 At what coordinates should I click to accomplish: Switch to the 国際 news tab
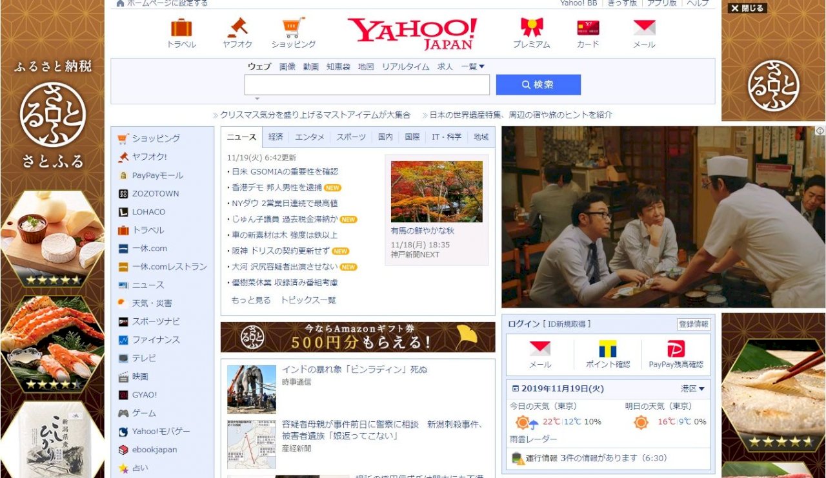[x=412, y=137]
